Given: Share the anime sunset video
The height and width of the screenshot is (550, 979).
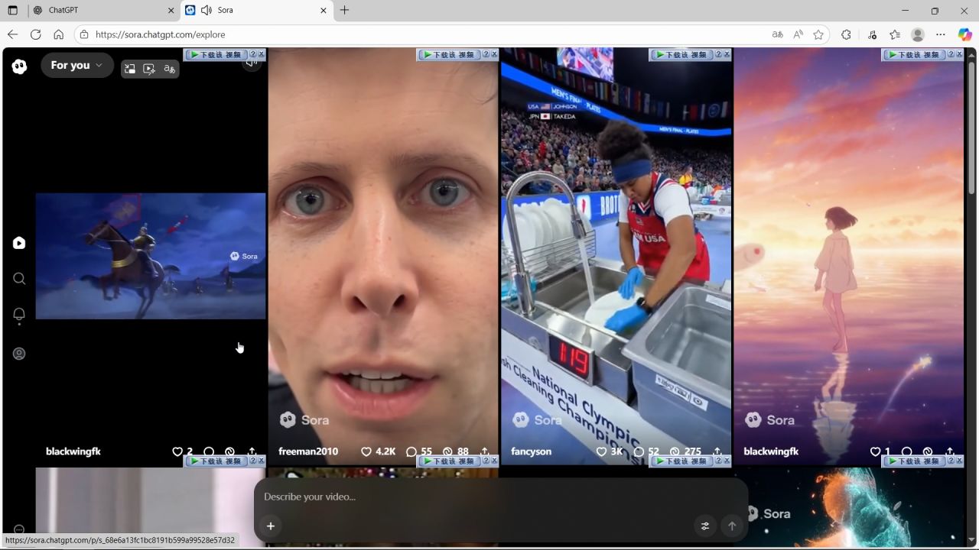Looking at the screenshot, I should pos(950,451).
